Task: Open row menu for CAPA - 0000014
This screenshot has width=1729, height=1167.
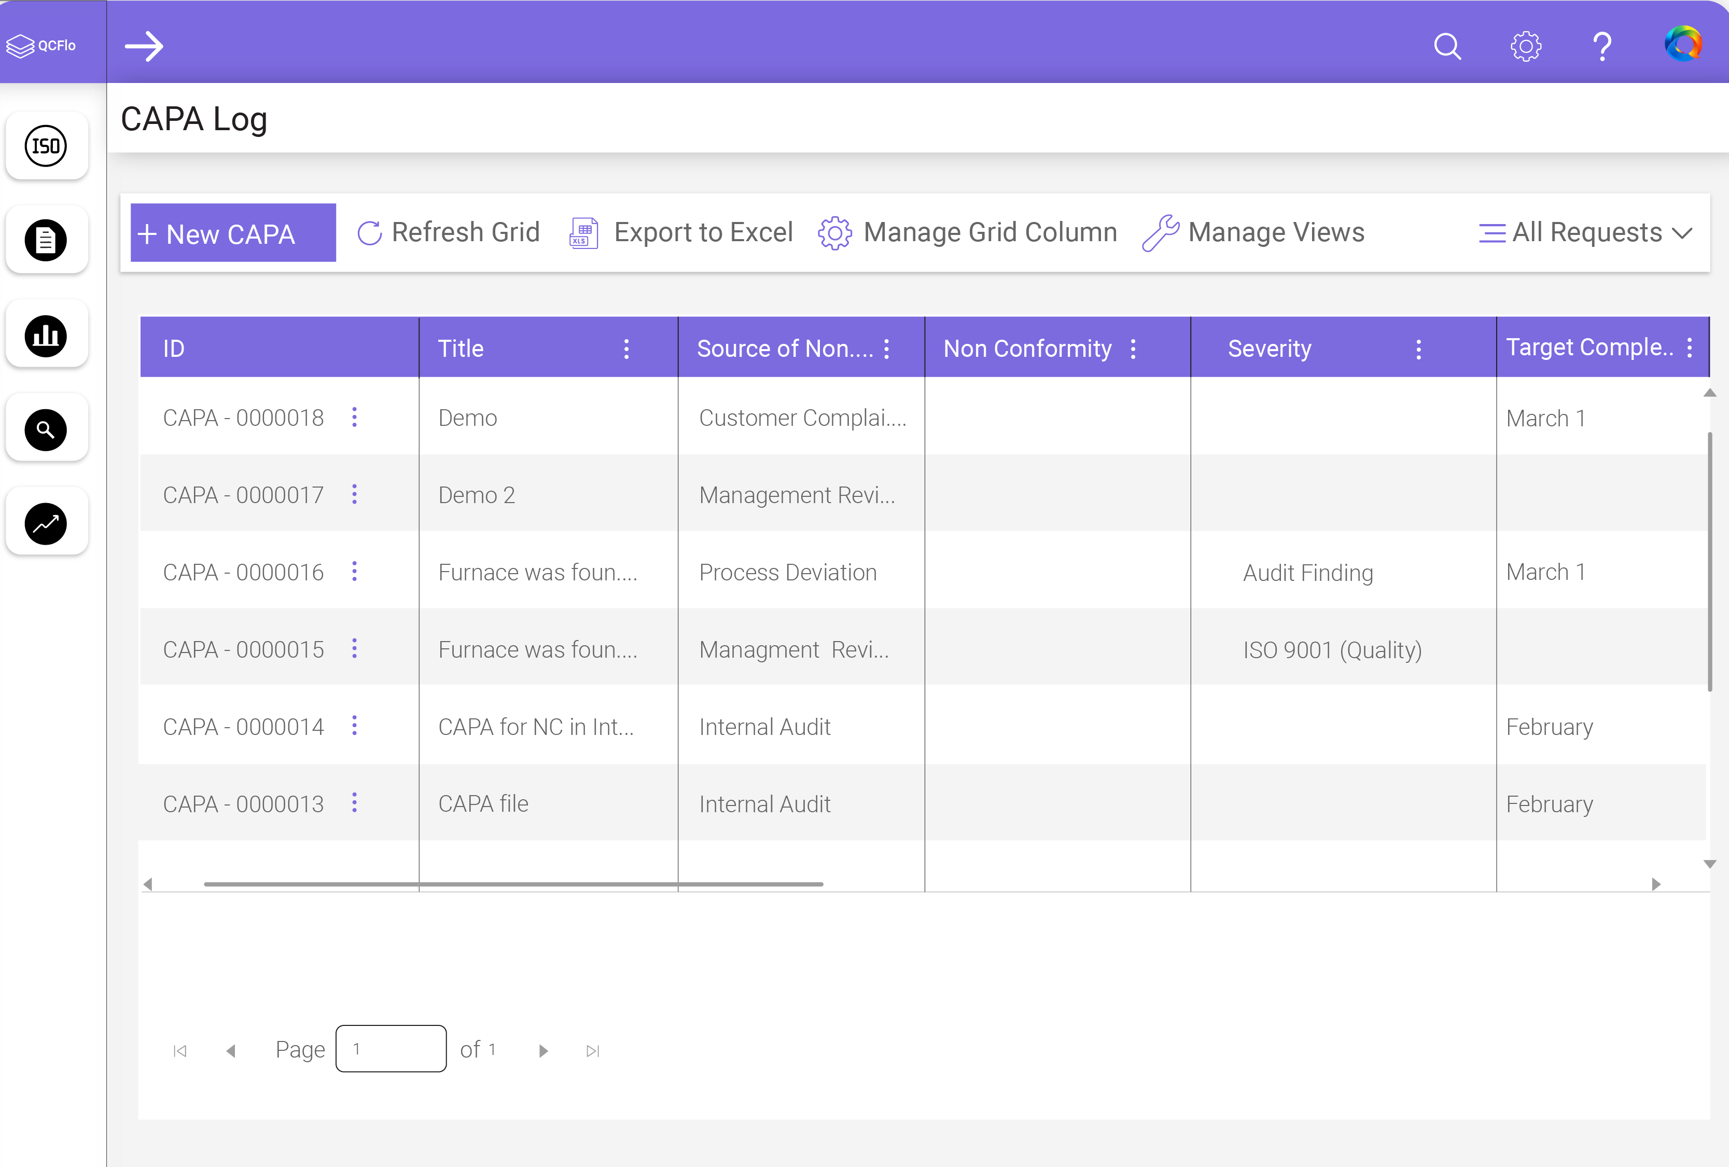Action: point(354,726)
